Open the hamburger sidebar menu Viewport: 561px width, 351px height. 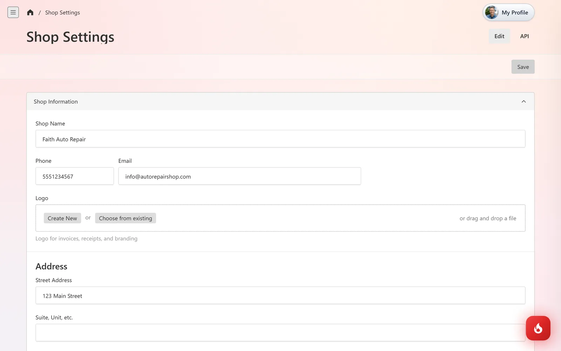13,12
